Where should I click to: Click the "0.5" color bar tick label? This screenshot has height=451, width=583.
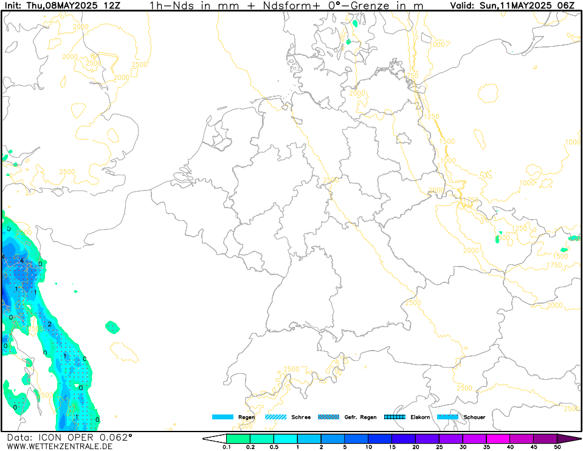click(274, 447)
